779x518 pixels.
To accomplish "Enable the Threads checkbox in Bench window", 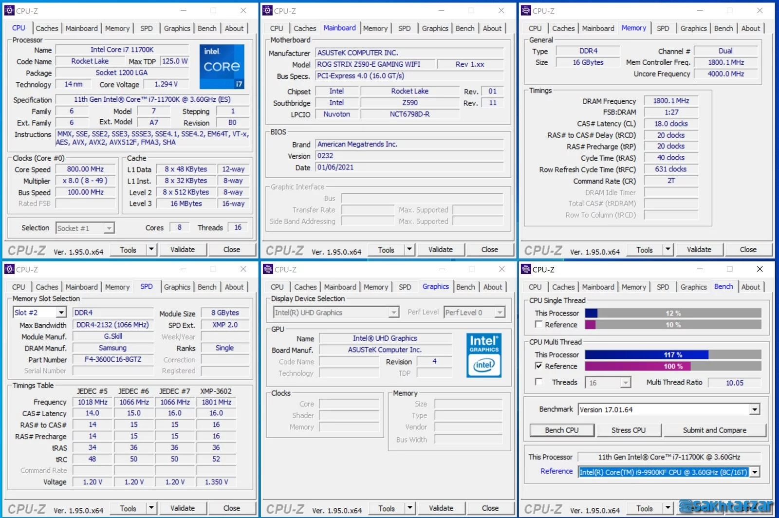I will (538, 382).
